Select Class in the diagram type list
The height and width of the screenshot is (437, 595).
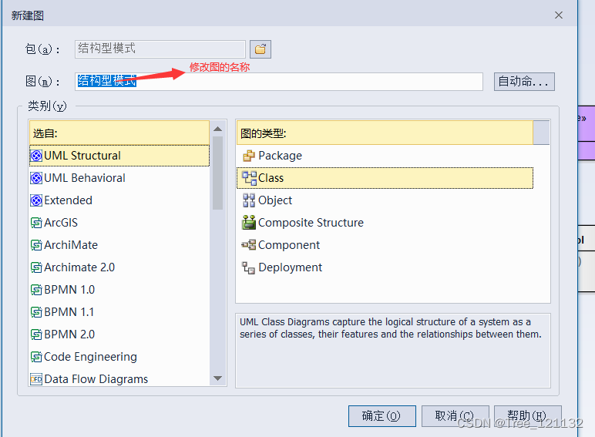[271, 178]
